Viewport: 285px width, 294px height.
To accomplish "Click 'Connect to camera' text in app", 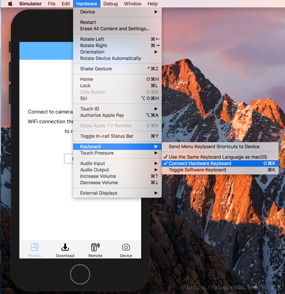I will pyautogui.click(x=50, y=112).
